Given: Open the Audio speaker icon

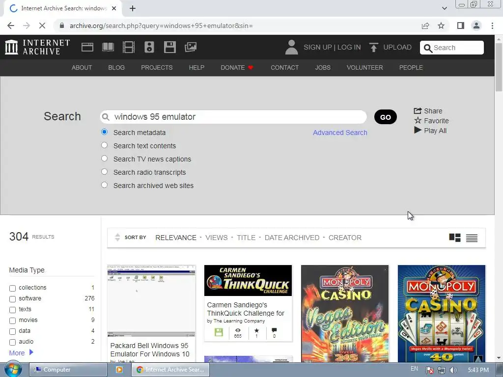Looking at the screenshot, I should tap(149, 47).
